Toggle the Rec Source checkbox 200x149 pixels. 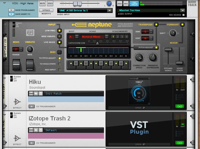pos(183,15)
